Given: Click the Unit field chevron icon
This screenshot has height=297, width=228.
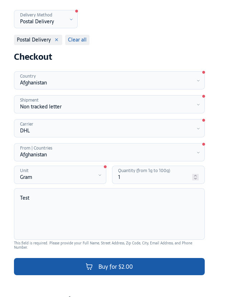Looking at the screenshot, I should tap(100, 175).
